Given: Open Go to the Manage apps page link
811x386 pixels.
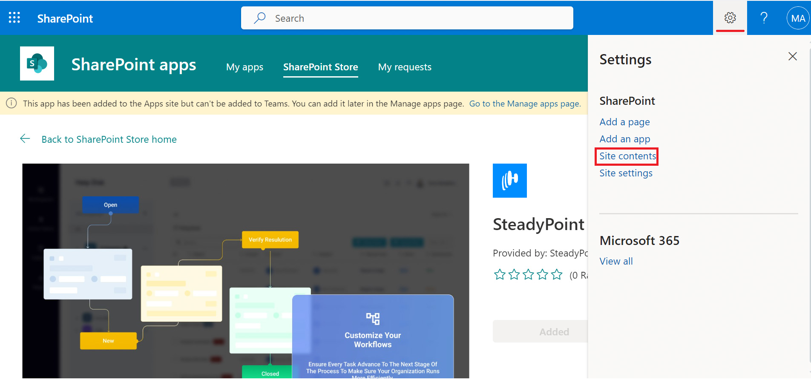Looking at the screenshot, I should (525, 104).
